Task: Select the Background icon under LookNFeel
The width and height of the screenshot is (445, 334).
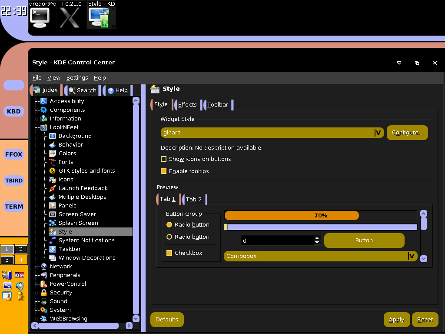Action: pos(53,136)
